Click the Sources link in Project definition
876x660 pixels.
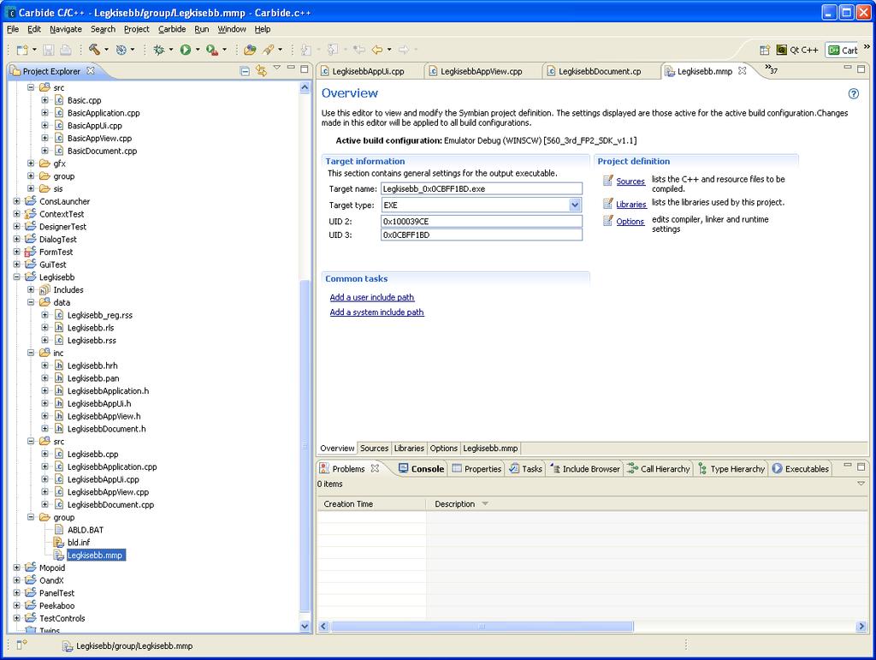pos(630,181)
